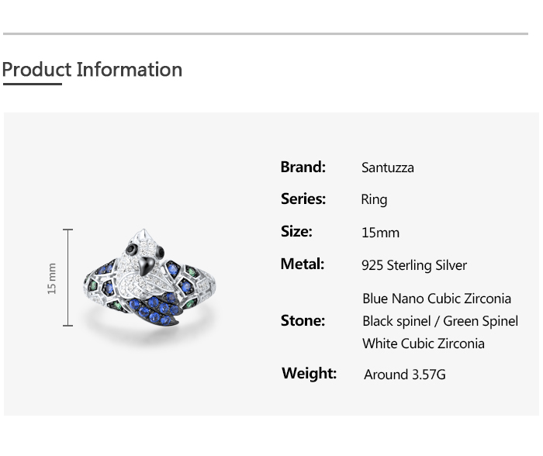
Task: Click the Blue Nano Cubic Zirconia text
Action: click(437, 299)
